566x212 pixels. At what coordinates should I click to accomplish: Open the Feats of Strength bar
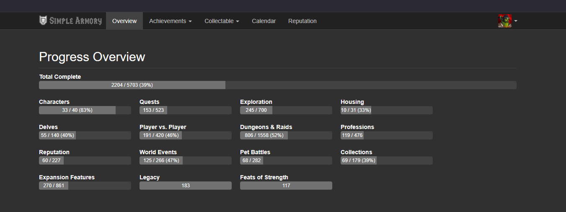286,186
